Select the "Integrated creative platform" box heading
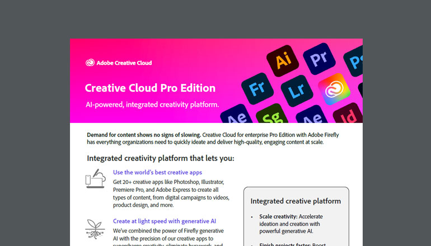431x246 pixels. click(296, 201)
